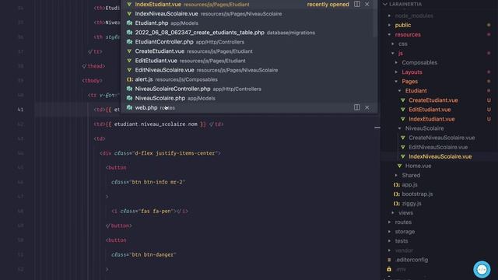Click PHP icon beside NiveauScolaire.php in quick open
498x280 pixels.
(129, 98)
